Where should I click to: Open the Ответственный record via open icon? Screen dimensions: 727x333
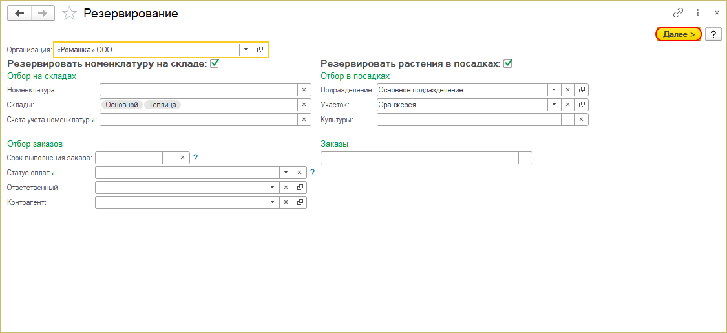[x=299, y=188]
